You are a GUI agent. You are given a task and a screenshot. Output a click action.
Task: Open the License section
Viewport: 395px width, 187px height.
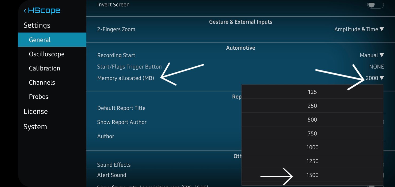pos(35,112)
